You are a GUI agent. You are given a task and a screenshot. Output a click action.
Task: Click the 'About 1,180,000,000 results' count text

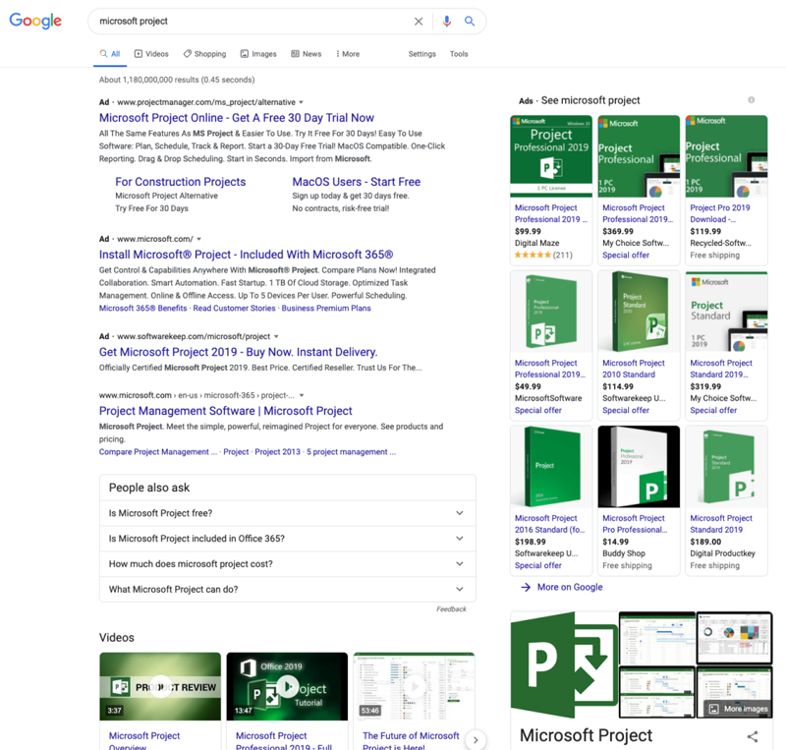click(177, 80)
